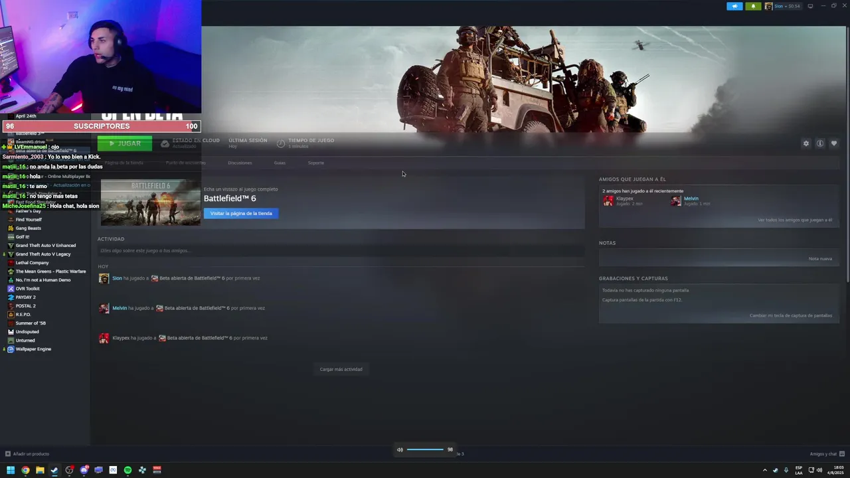
Task: Open the Sion account dropdown
Action: click(x=787, y=6)
